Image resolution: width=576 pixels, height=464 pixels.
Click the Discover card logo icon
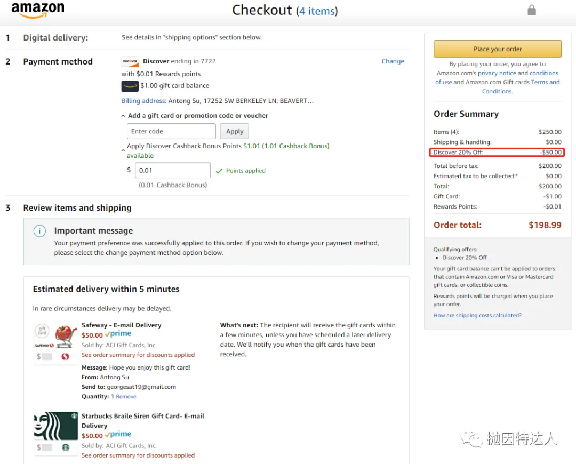click(x=130, y=61)
